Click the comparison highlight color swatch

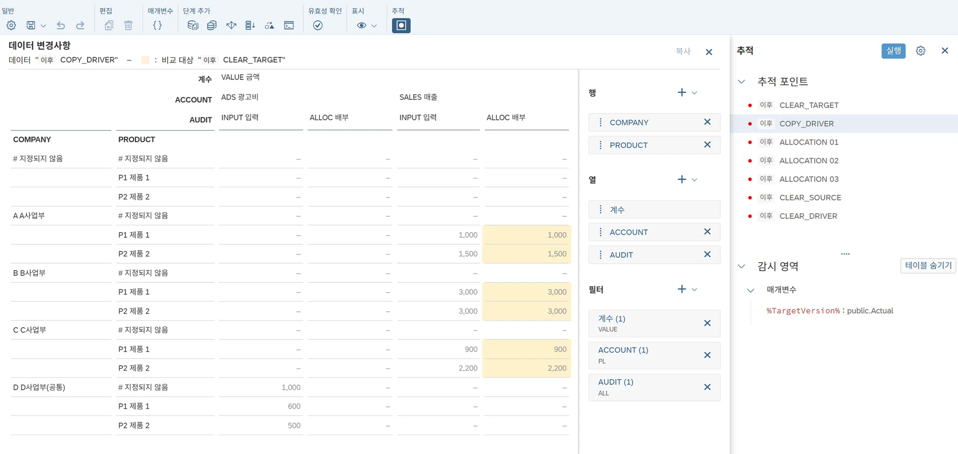click(145, 60)
